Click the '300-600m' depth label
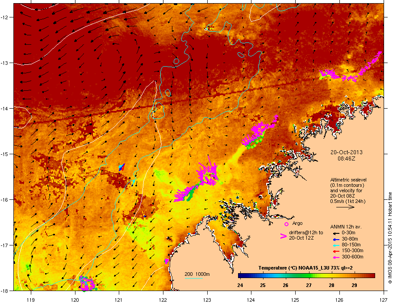393x304 pixels. pos(352,257)
